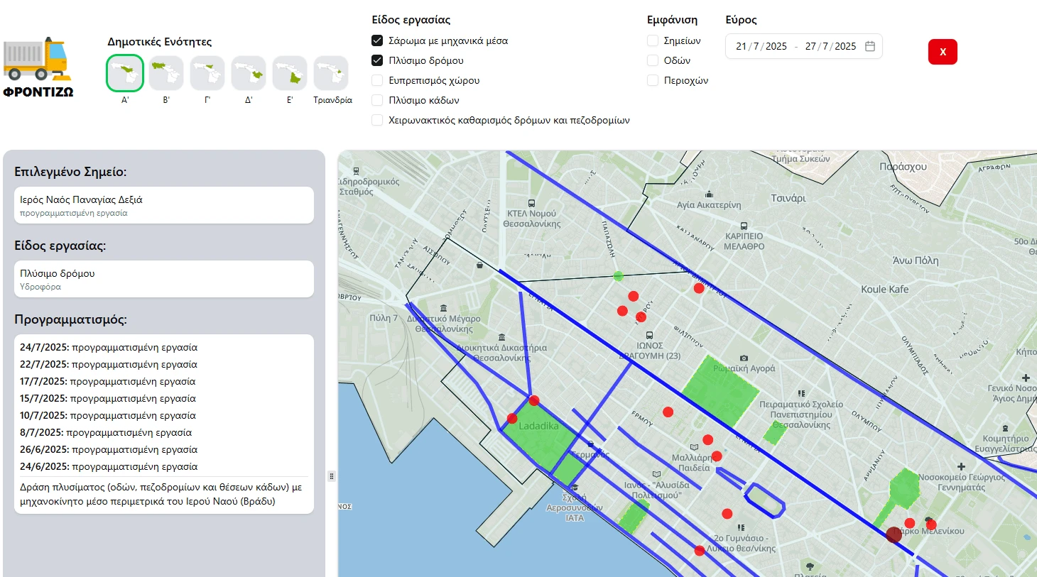This screenshot has height=577, width=1037.
Task: Choose municipal unit Γ' map icon
Action: 207,73
